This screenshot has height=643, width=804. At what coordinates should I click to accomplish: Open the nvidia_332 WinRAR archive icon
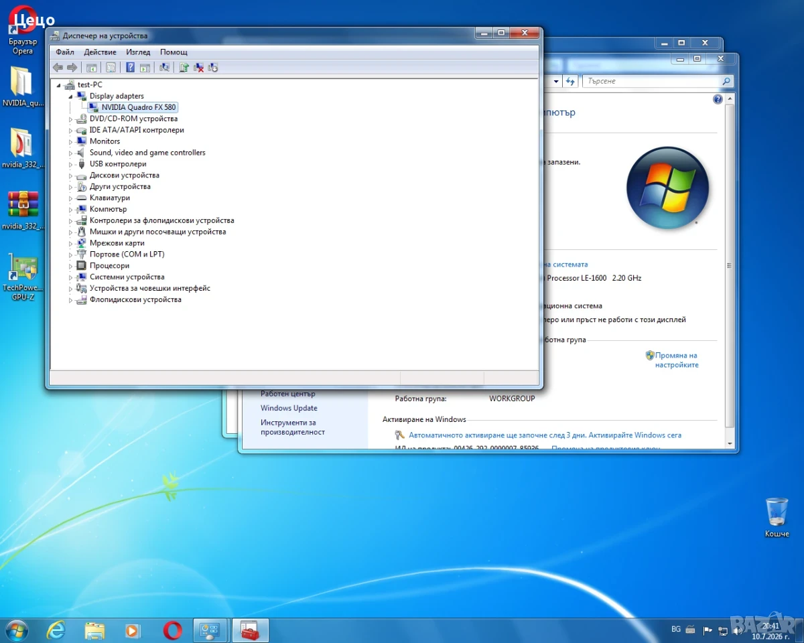[23, 210]
